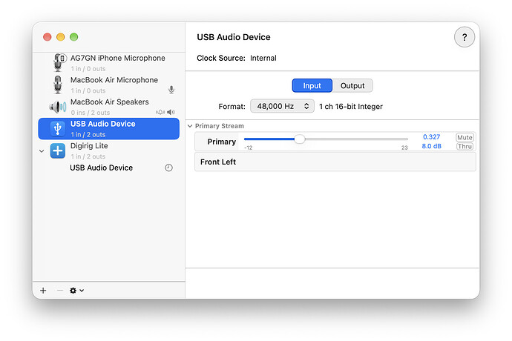
Task: Click the MacBook Air Speakers icon
Action: 58,107
